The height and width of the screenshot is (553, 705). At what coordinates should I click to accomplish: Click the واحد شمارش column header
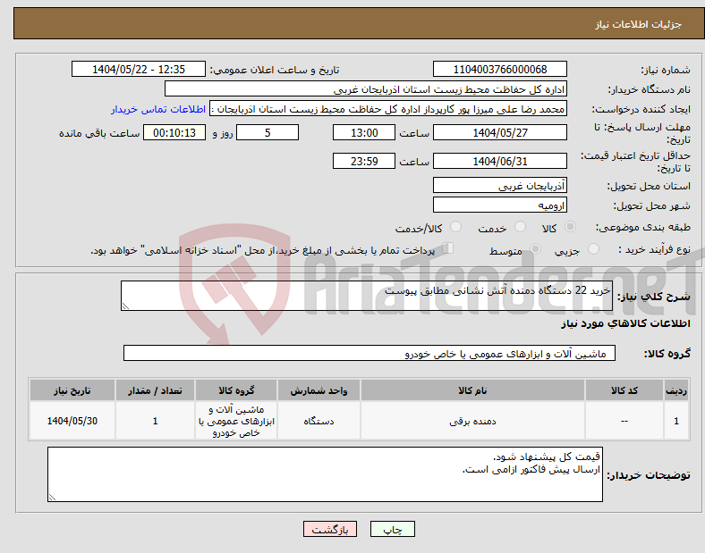[x=319, y=390]
